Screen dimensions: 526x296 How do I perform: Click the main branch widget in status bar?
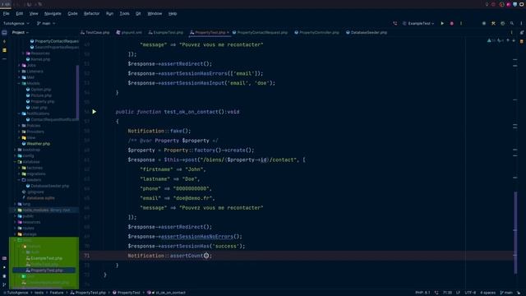point(506,293)
